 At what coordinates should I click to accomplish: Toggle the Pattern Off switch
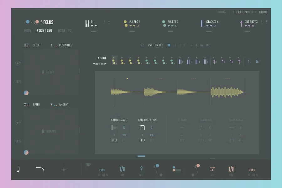(155, 45)
